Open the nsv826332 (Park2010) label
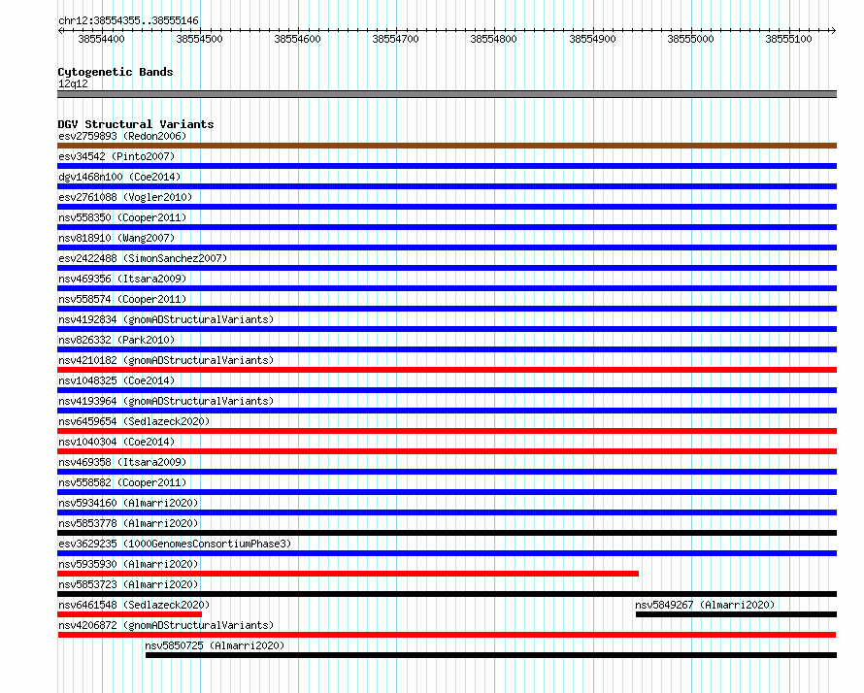 pos(116,340)
